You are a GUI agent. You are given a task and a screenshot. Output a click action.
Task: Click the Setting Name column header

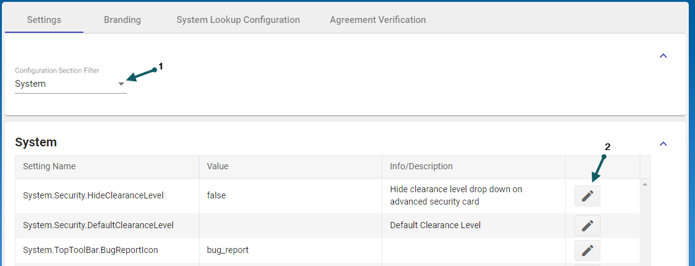tap(49, 166)
